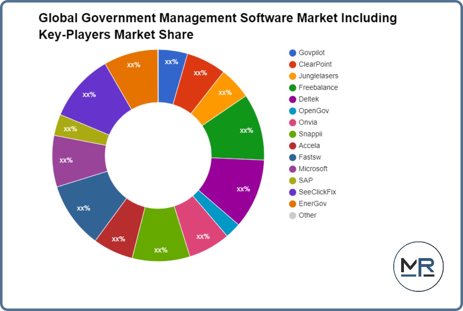Select Fastsw in the legend
The height and width of the screenshot is (311, 463).
point(310,157)
